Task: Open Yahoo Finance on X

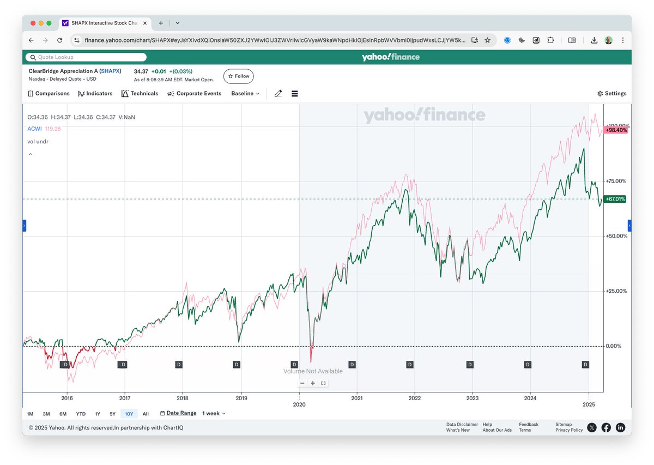Action: point(592,428)
